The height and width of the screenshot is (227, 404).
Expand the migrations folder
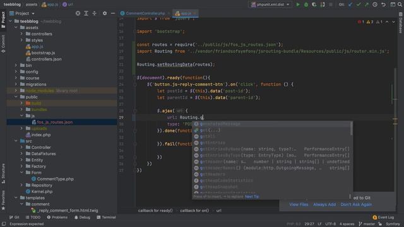[x=16, y=84]
